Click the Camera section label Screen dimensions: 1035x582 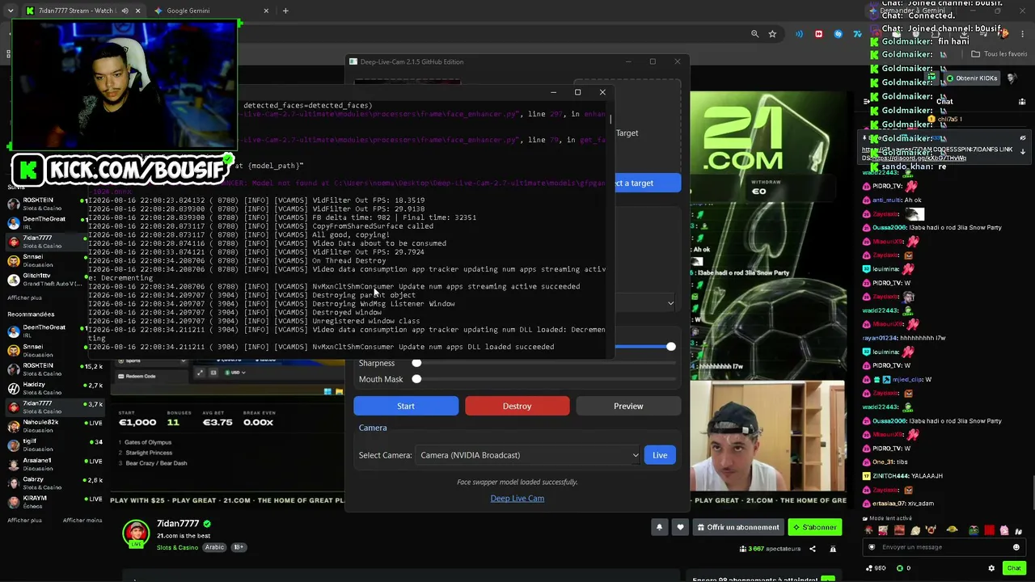[x=373, y=428]
